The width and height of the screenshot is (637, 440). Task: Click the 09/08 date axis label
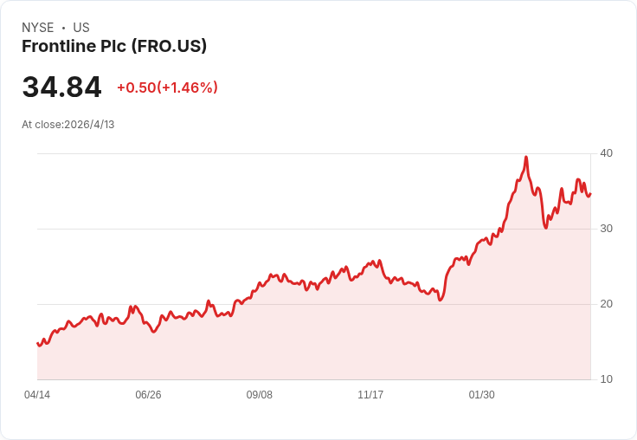pyautogui.click(x=259, y=395)
